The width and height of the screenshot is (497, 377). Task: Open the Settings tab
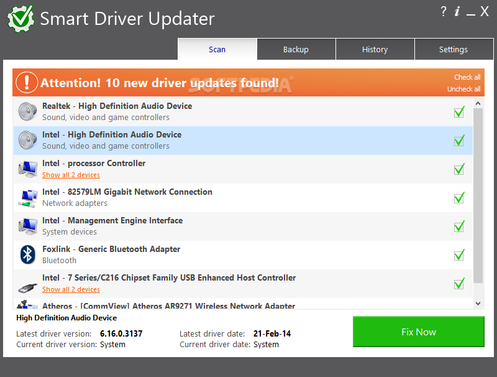(x=454, y=49)
